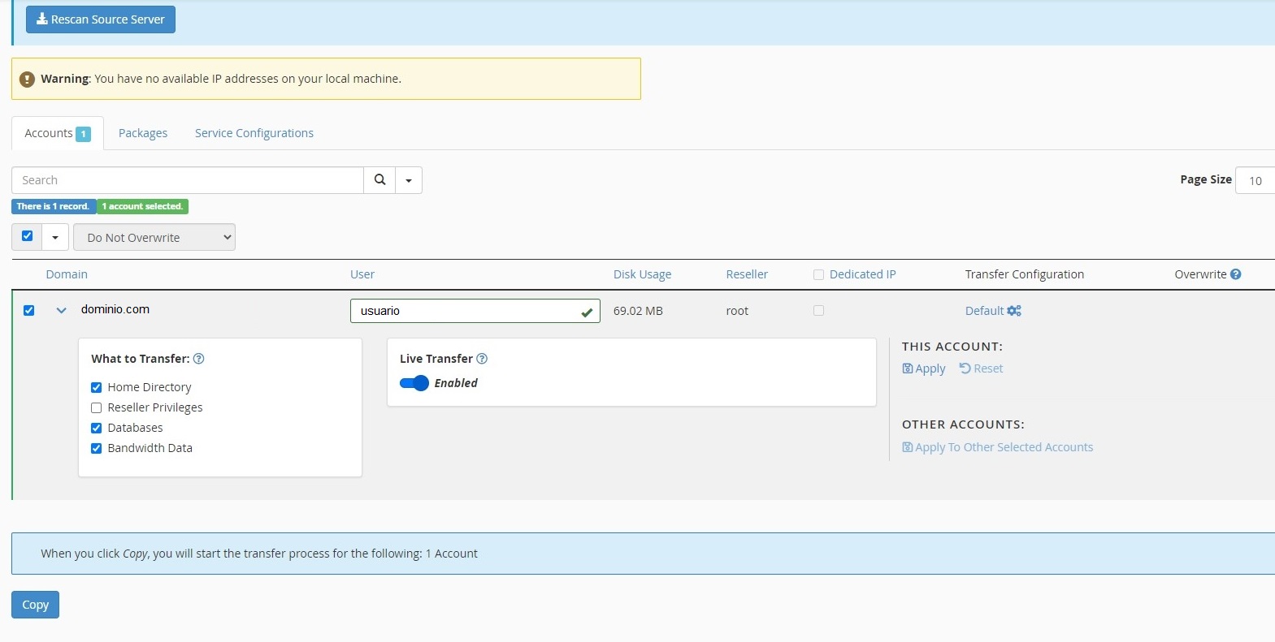
Task: Click Apply To Other Selected Accounts
Action: tap(998, 447)
